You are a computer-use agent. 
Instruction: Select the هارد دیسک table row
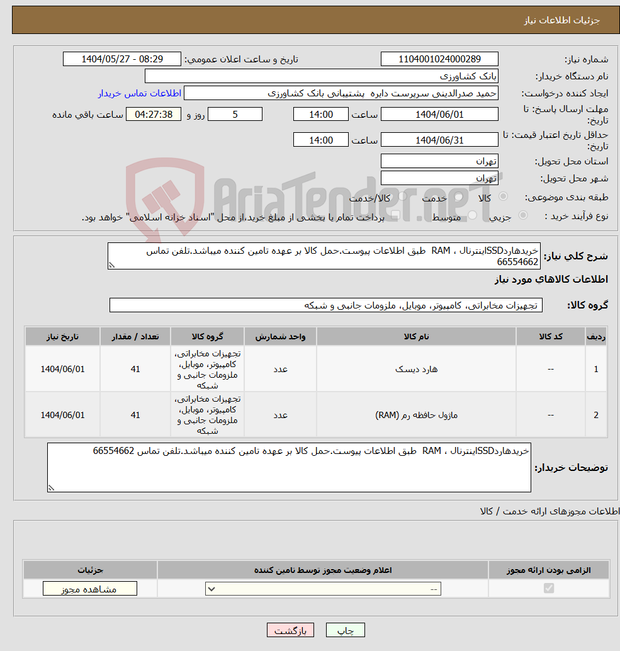(315, 369)
